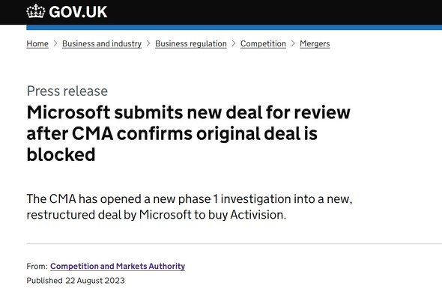Image resolution: width=442 pixels, height=301 pixels.
Task: Open the Competition breadcrumb link
Action: [263, 43]
